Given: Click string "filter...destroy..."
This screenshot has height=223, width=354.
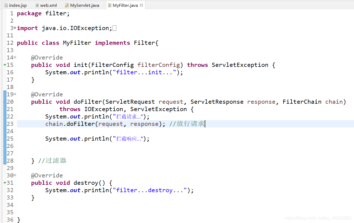Looking at the screenshot, I should click(x=150, y=190).
